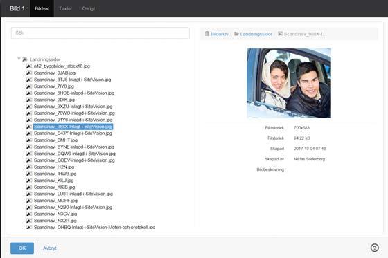Viewport: 388px width, 258px height.
Task: Click the highlighted Scandinav_988X-Inlagt-i-SiteVision.jpg row
Action: pos(73,127)
